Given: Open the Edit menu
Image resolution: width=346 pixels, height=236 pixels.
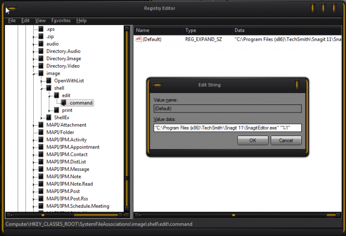Looking at the screenshot, I should coord(25,20).
